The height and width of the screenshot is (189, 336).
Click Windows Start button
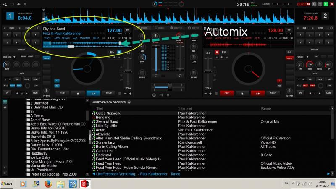7,184
